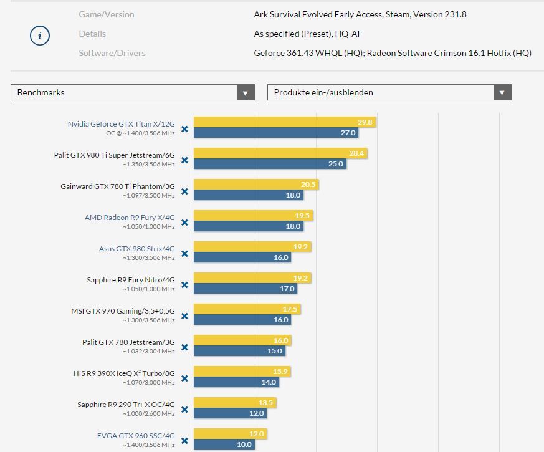The width and height of the screenshot is (544, 452).
Task: Click Gainward GTX 780 Ti Phantom/3G label
Action: [118, 186]
